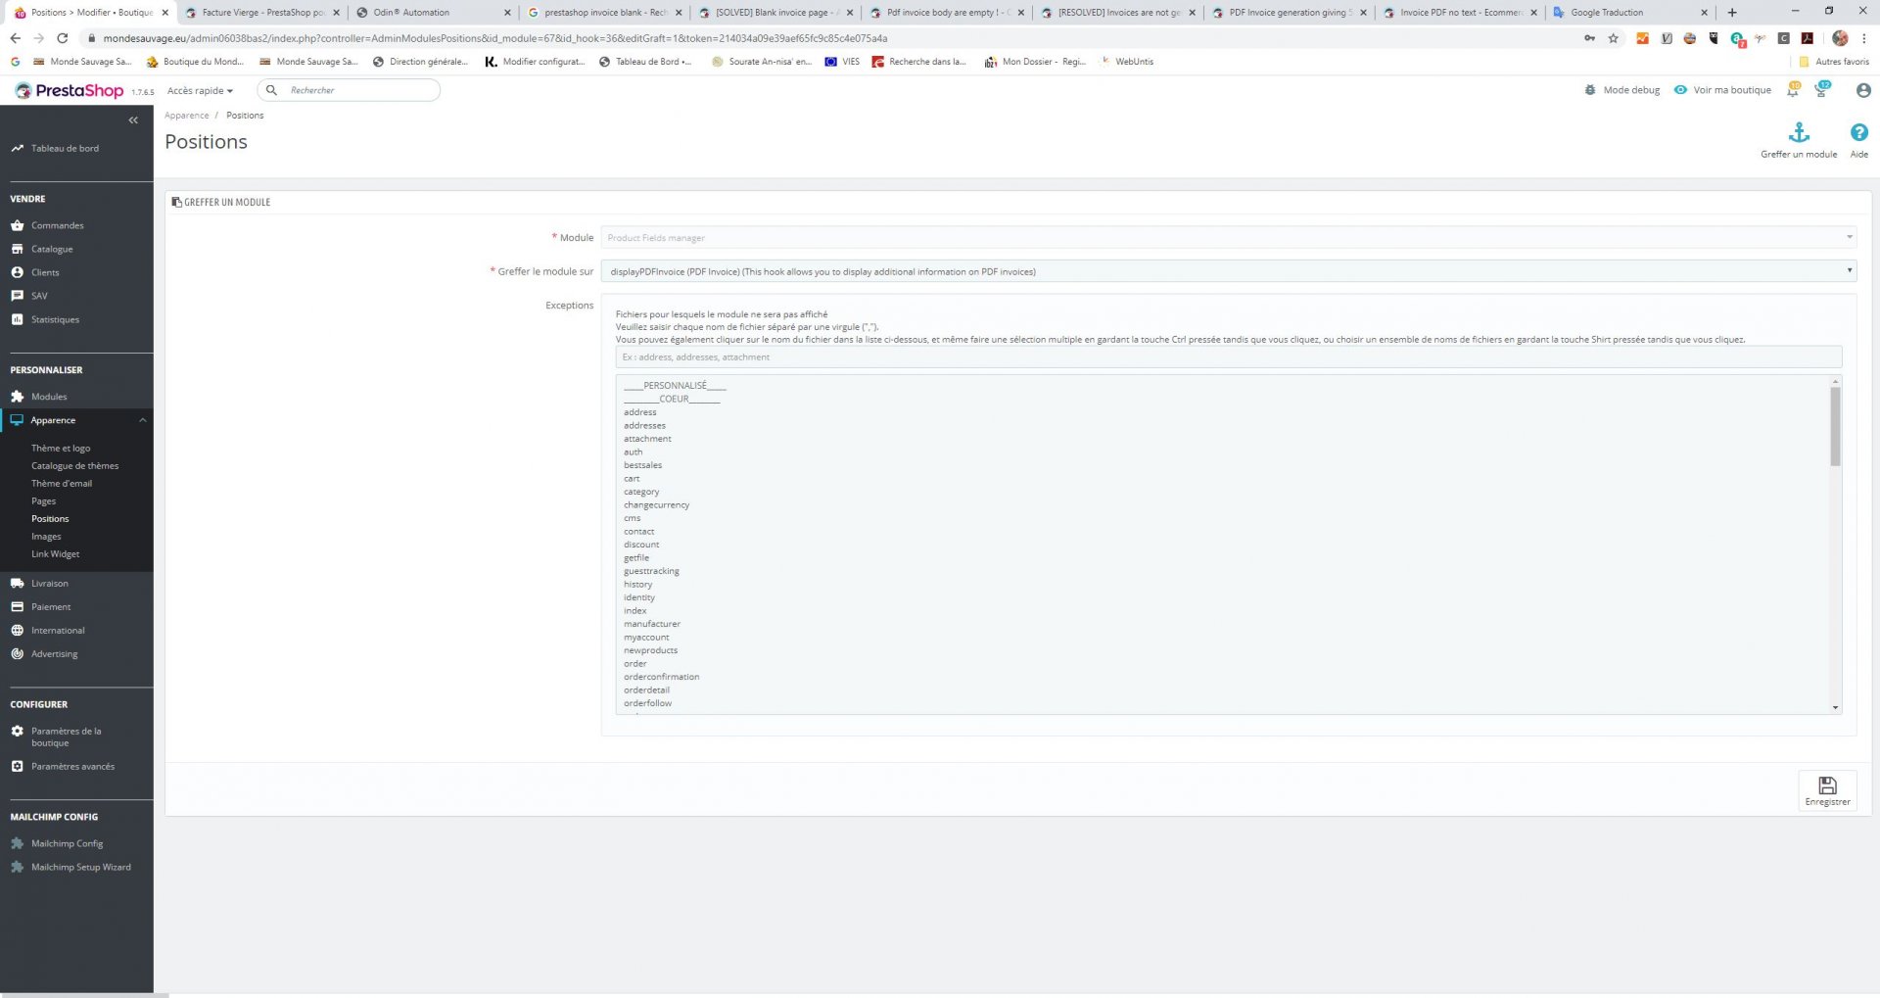Open Paiement card icon in sidebar
The image size is (1880, 998).
click(18, 607)
